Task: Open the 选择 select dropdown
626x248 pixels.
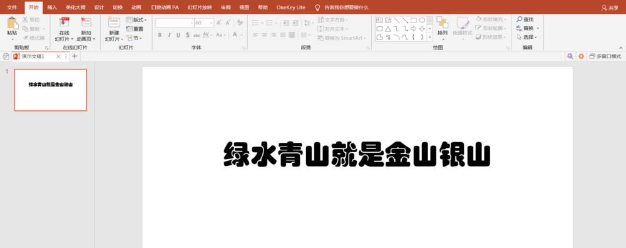Action: [526, 37]
